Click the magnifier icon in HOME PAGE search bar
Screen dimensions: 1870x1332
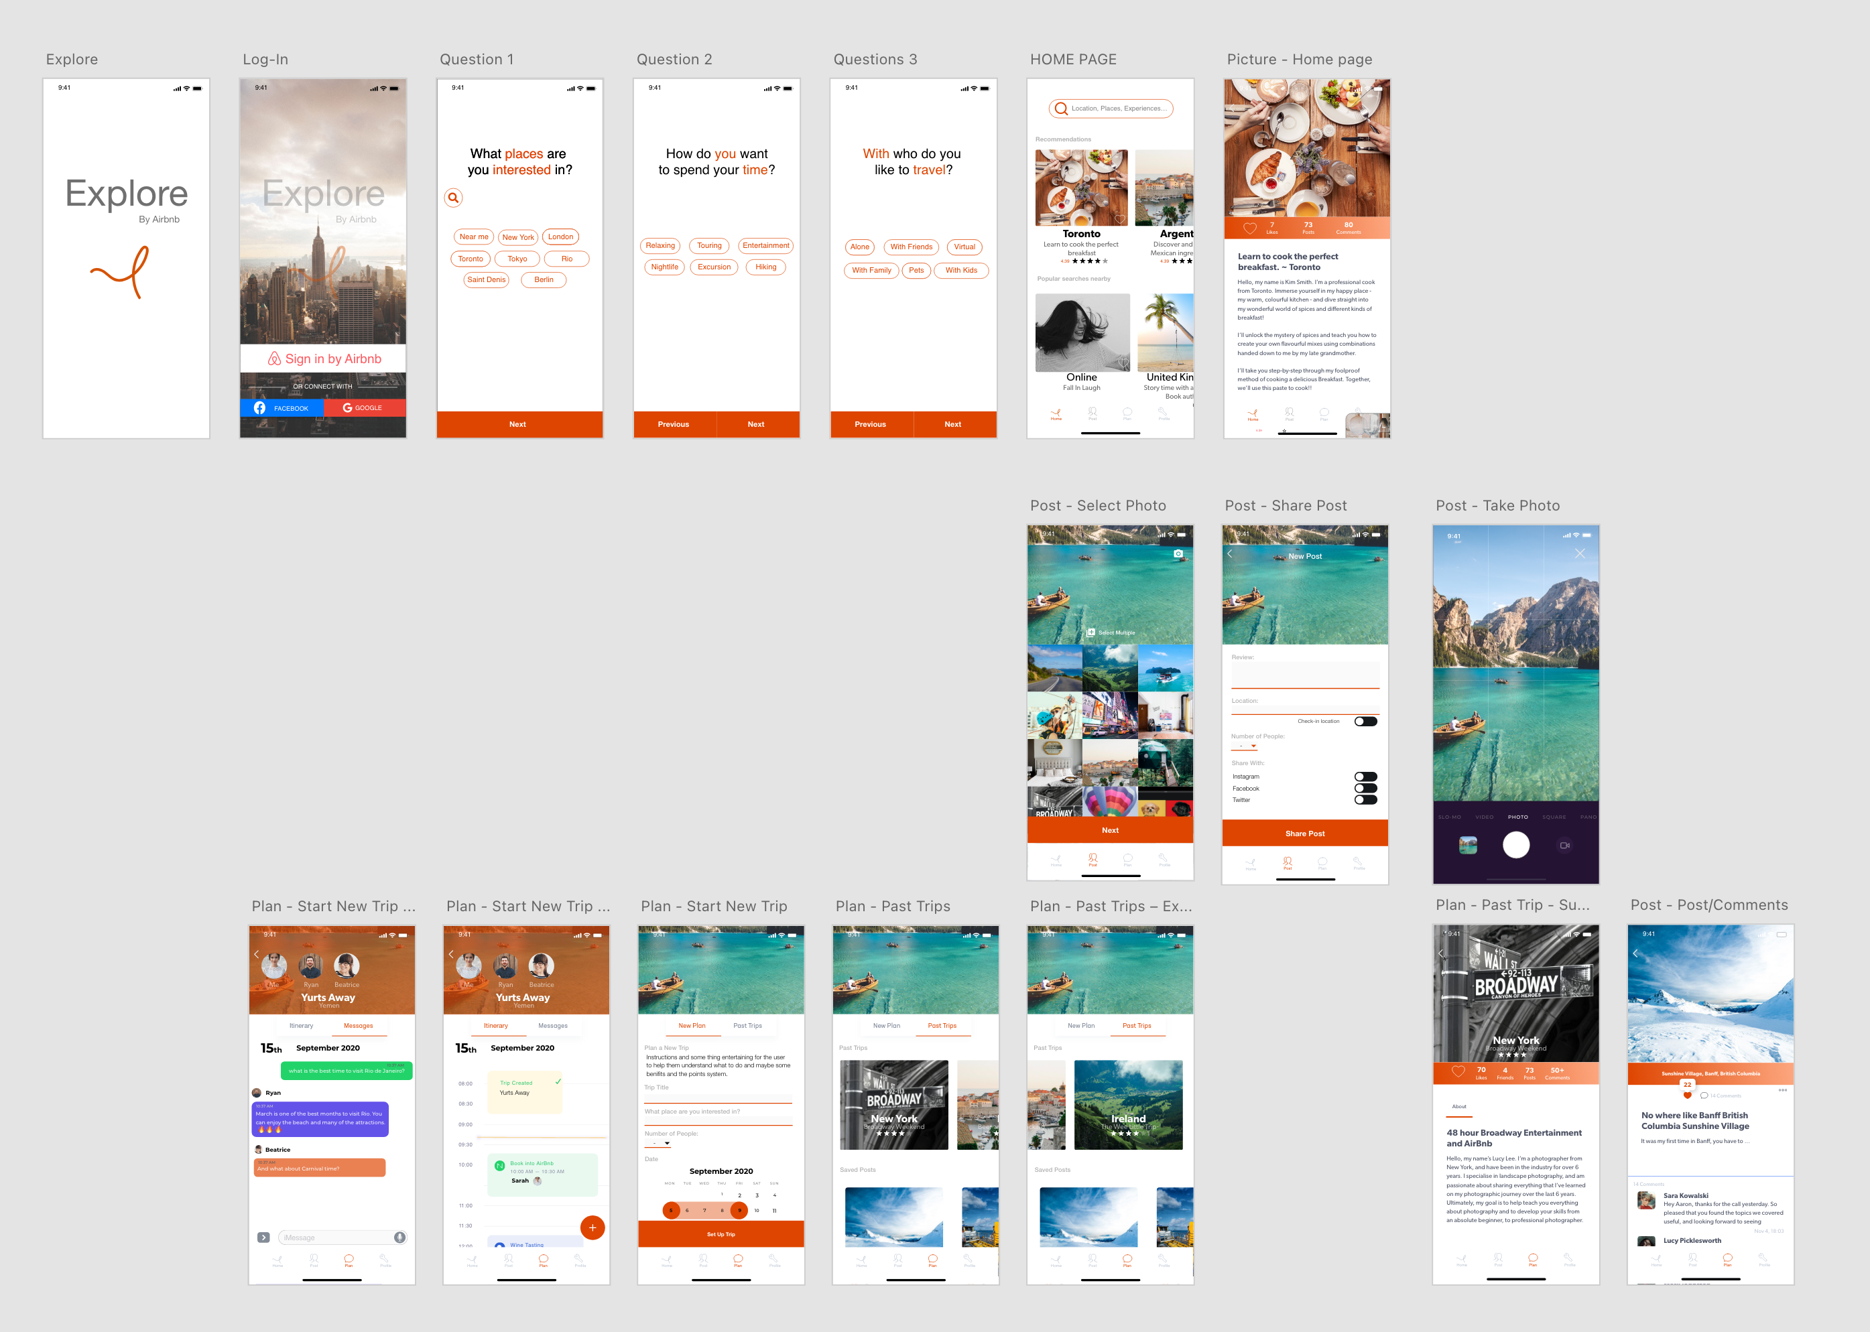click(1061, 109)
